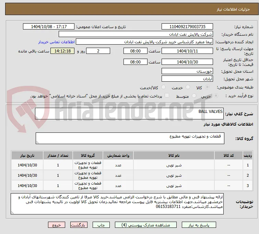Click the BALL VALVES description box

(129, 114)
